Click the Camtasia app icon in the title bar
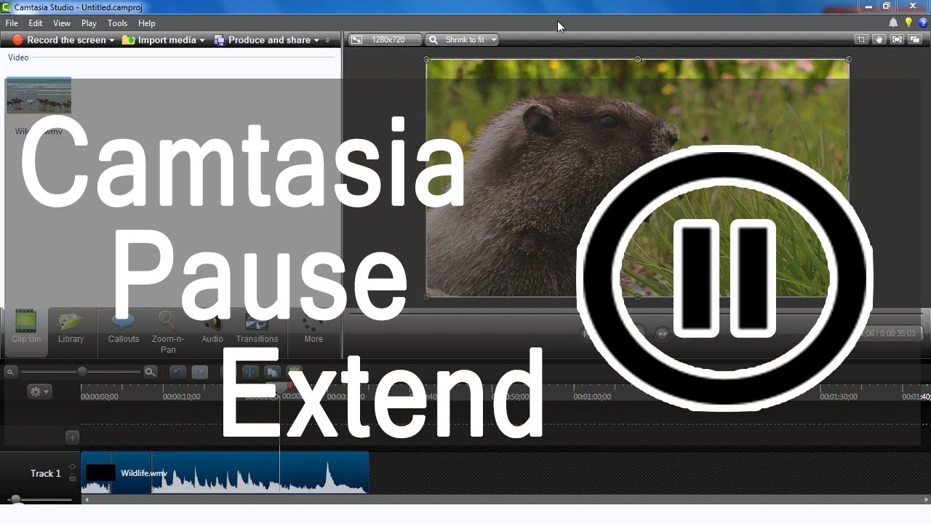931x524 pixels. 6,7
